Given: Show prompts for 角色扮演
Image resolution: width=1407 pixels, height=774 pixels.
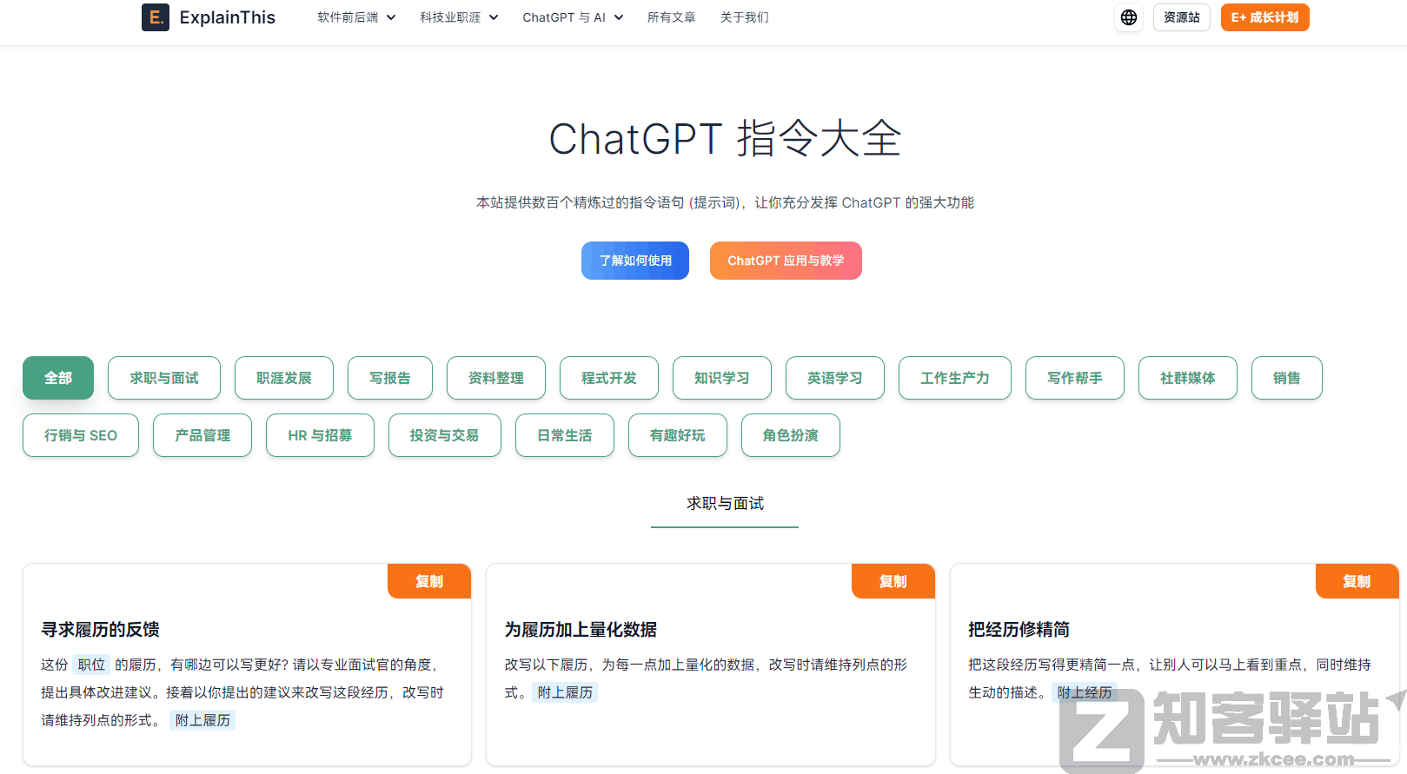Looking at the screenshot, I should (791, 435).
